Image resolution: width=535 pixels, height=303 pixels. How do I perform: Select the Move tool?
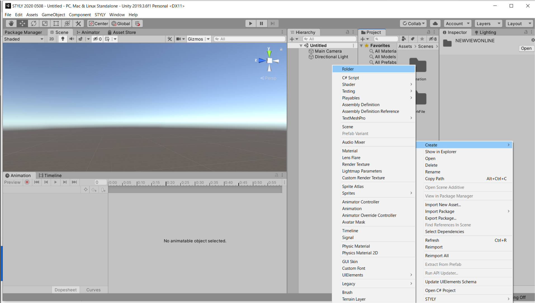pos(22,23)
